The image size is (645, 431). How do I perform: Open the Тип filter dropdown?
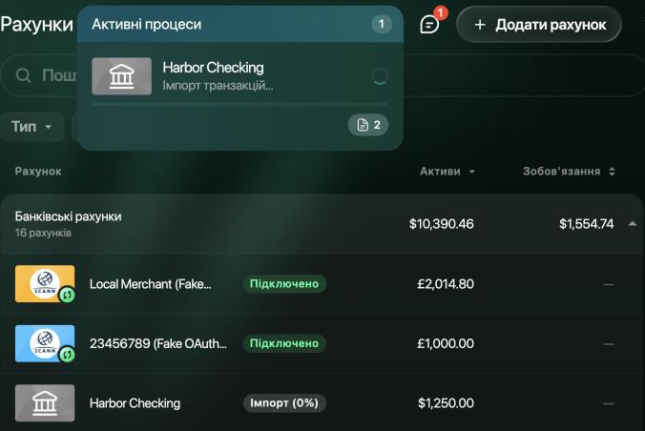click(x=32, y=126)
